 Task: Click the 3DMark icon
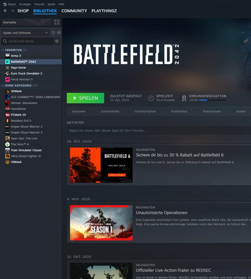7,91
